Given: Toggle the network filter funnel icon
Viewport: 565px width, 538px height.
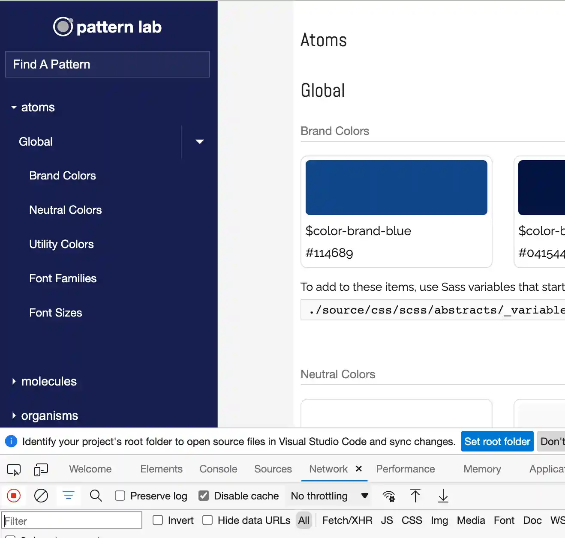Looking at the screenshot, I should click(69, 496).
